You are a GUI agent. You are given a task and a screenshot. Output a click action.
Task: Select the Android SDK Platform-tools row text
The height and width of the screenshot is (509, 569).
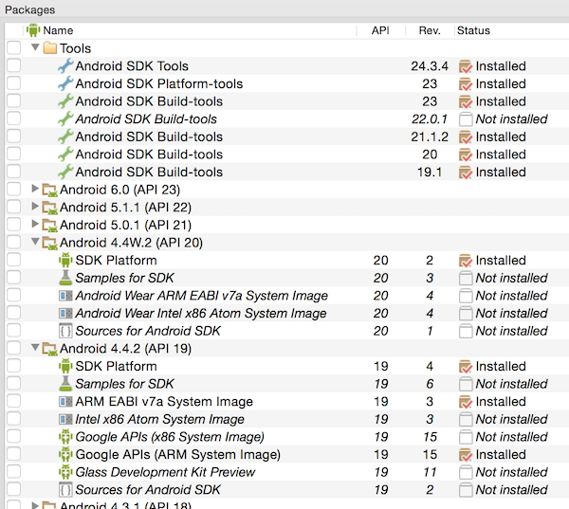click(x=159, y=83)
